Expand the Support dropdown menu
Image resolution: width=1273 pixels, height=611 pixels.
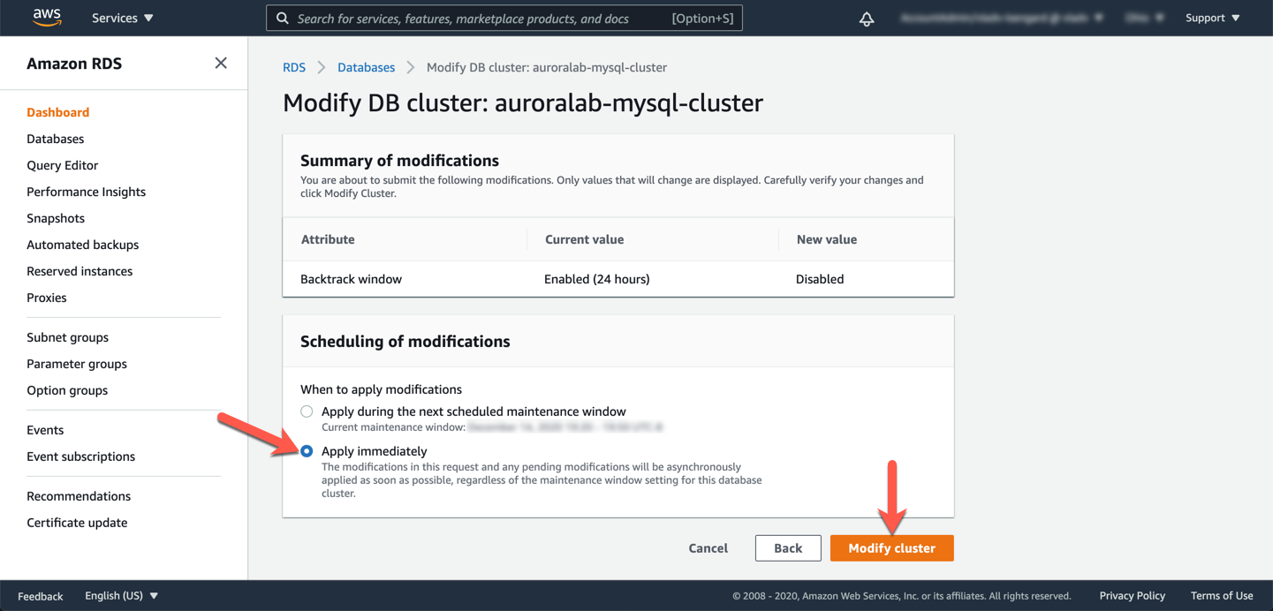pos(1212,18)
